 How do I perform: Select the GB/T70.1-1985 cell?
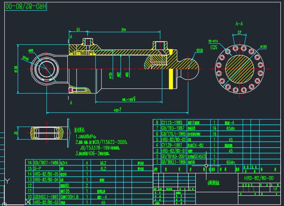click(174, 134)
